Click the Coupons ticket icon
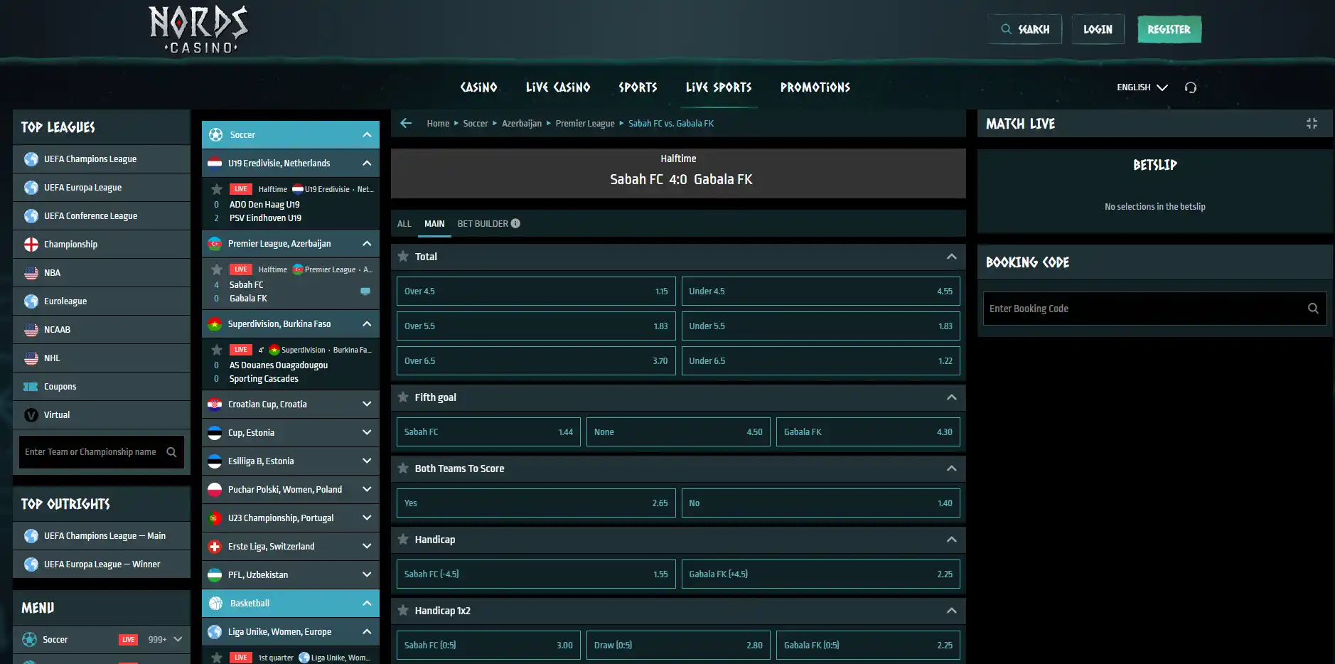Viewport: 1335px width, 664px height. click(x=31, y=387)
